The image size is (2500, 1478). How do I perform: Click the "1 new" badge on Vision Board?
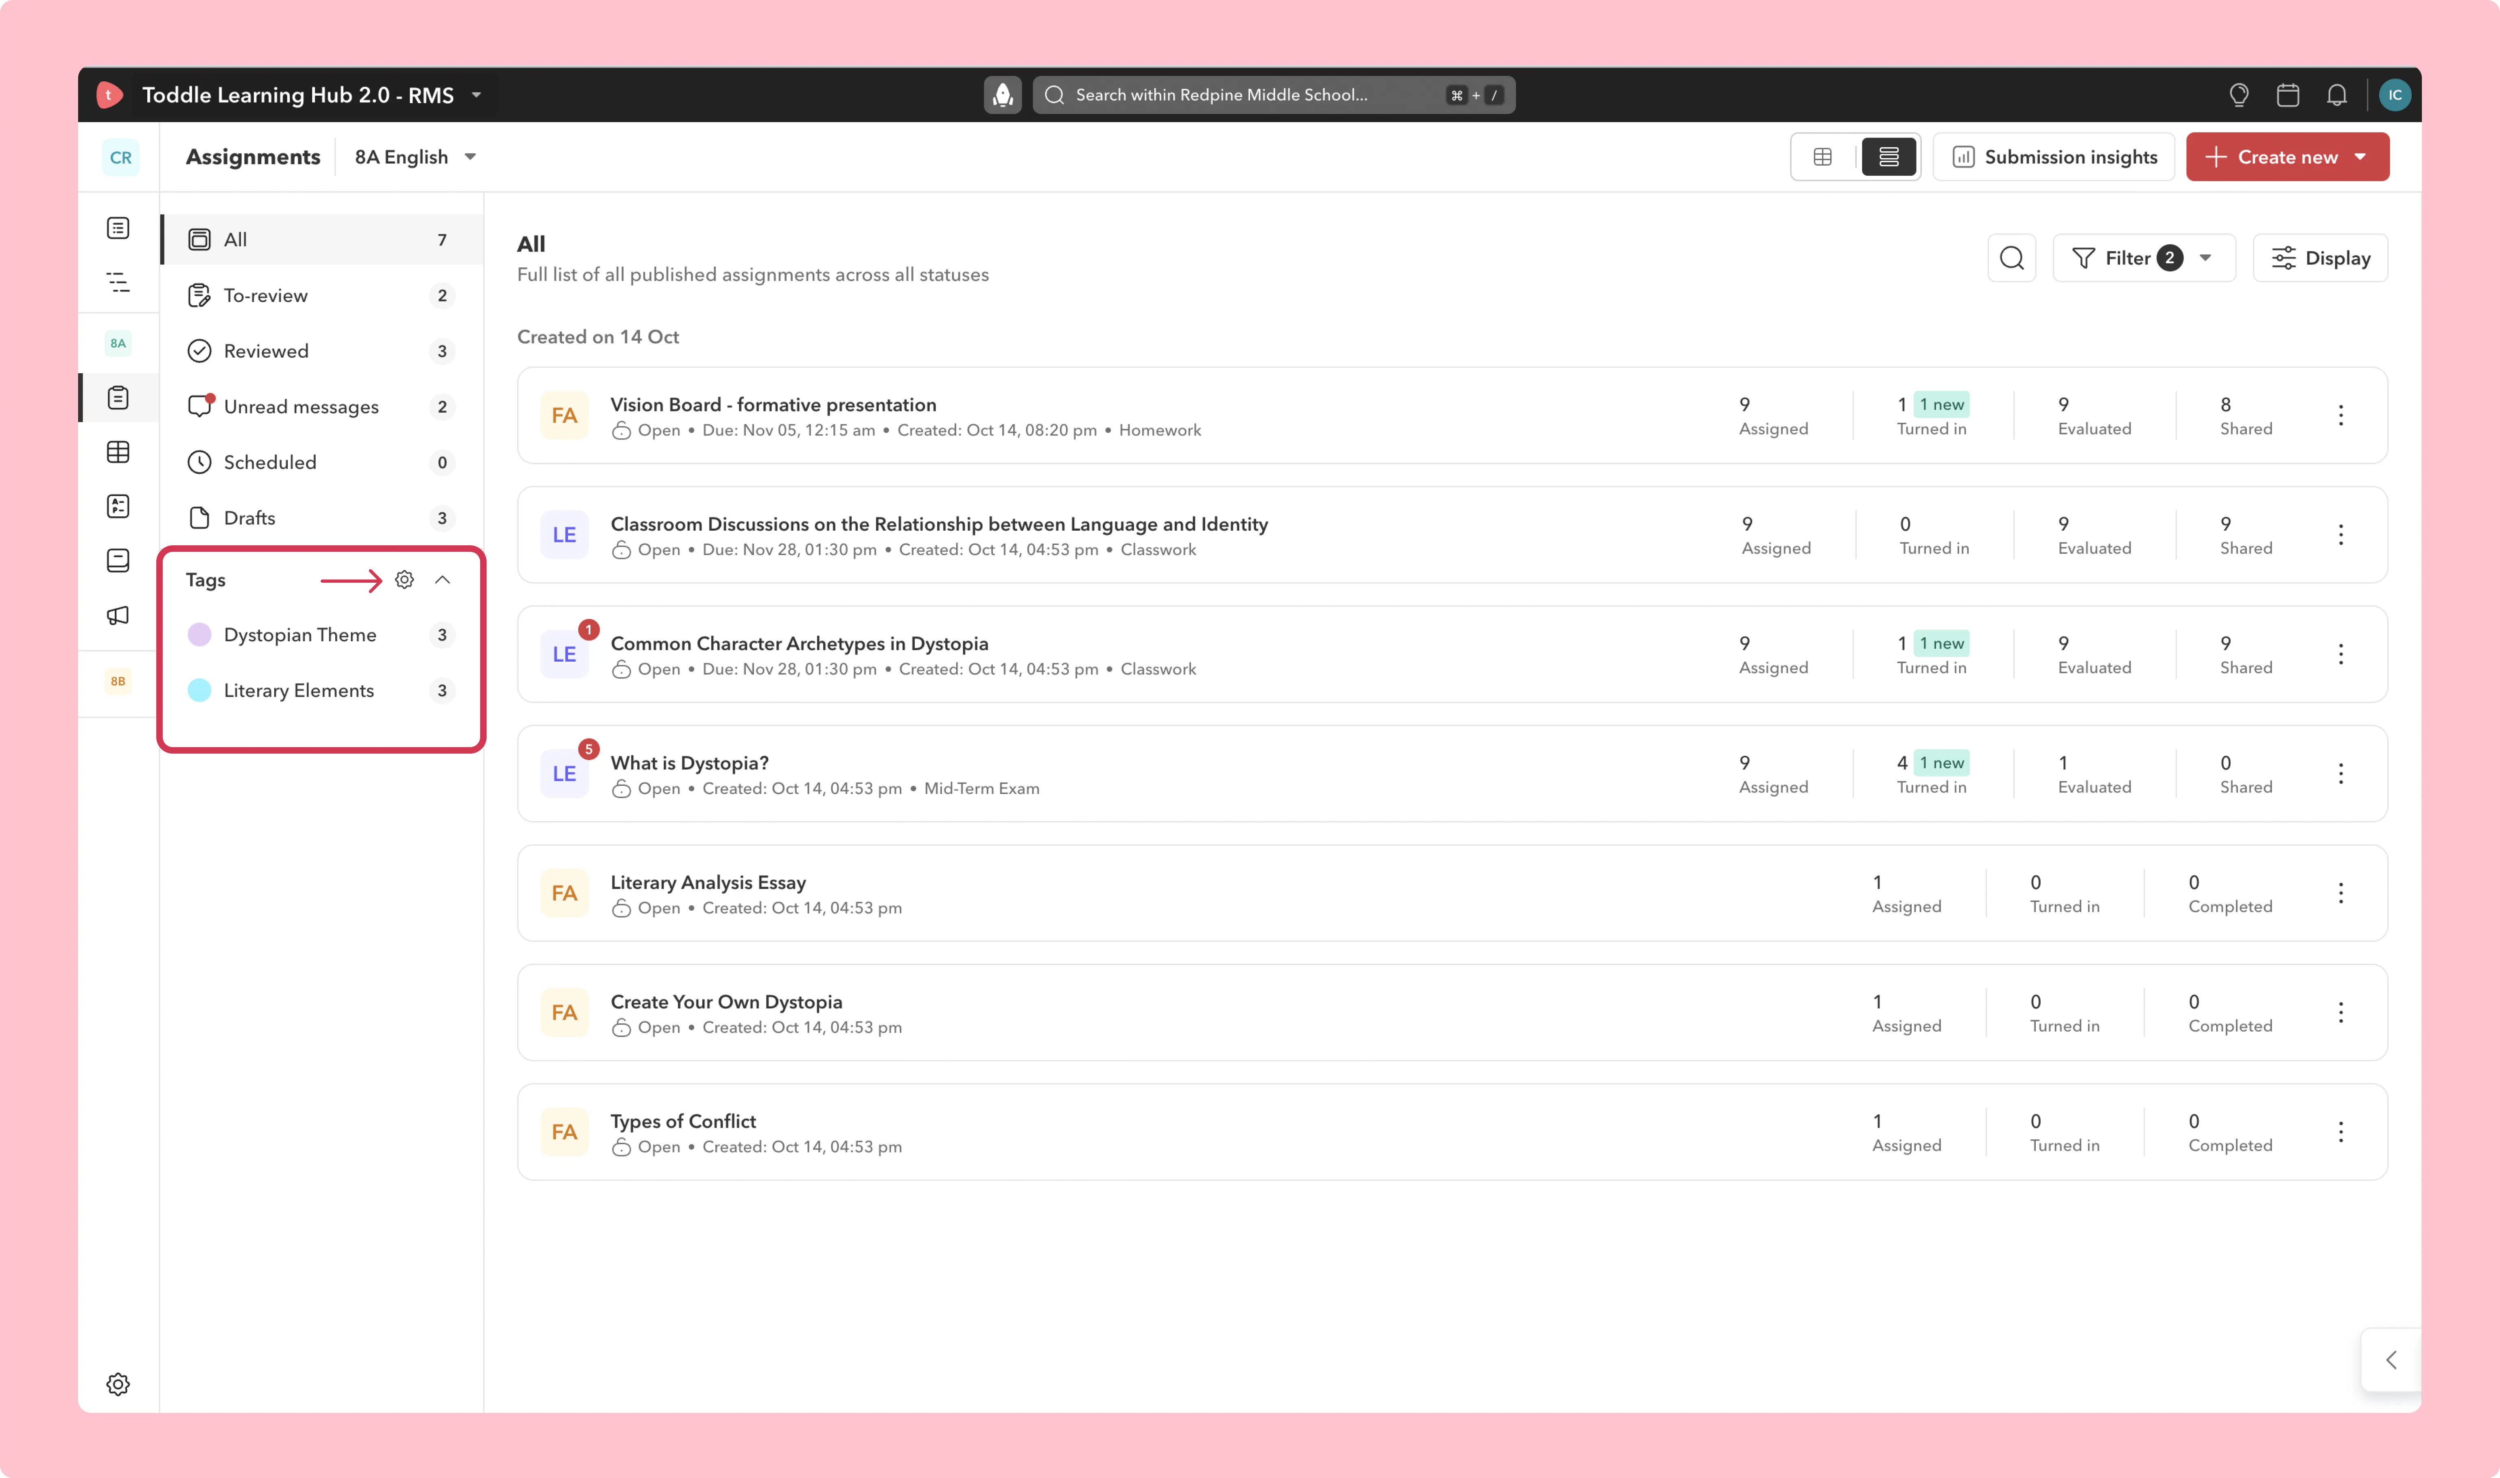pyautogui.click(x=1941, y=404)
